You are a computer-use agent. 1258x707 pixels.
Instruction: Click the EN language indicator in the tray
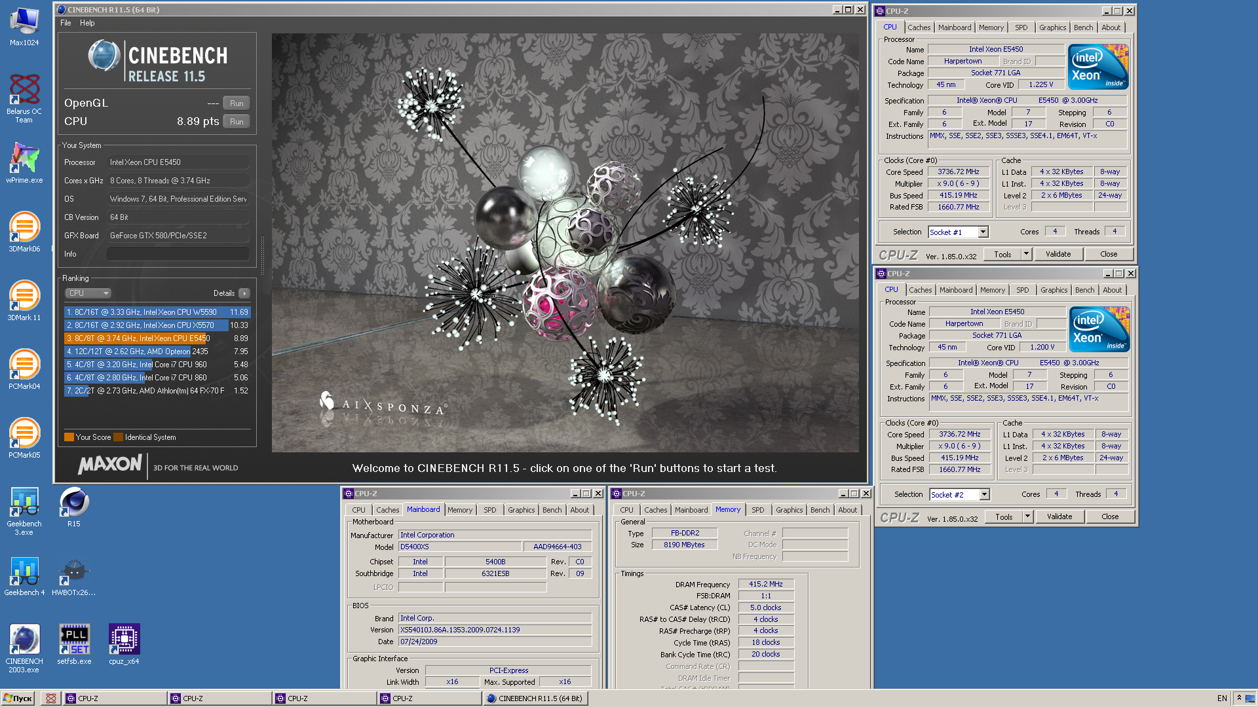point(1222,698)
